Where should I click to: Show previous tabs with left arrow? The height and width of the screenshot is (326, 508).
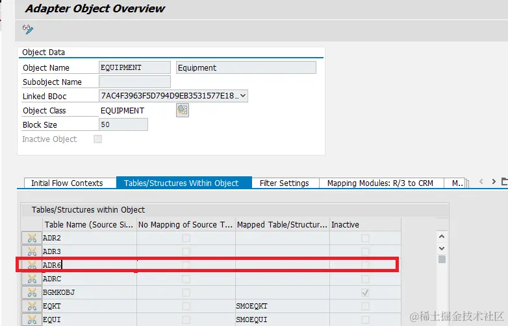(481, 181)
